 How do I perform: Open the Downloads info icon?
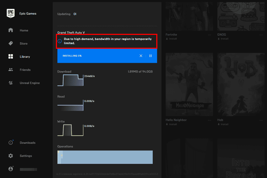tap(11, 142)
